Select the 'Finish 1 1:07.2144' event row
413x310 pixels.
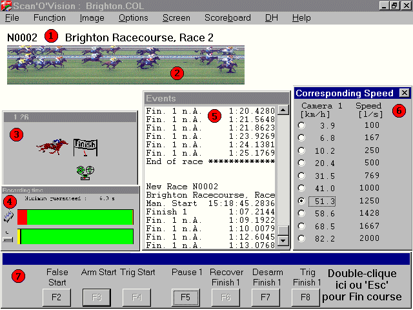tap(210, 212)
